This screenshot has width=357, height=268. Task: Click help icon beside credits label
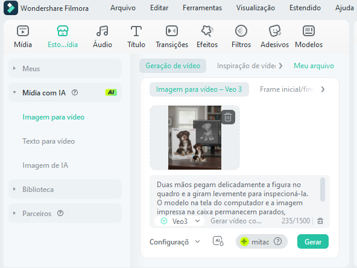[277, 241]
